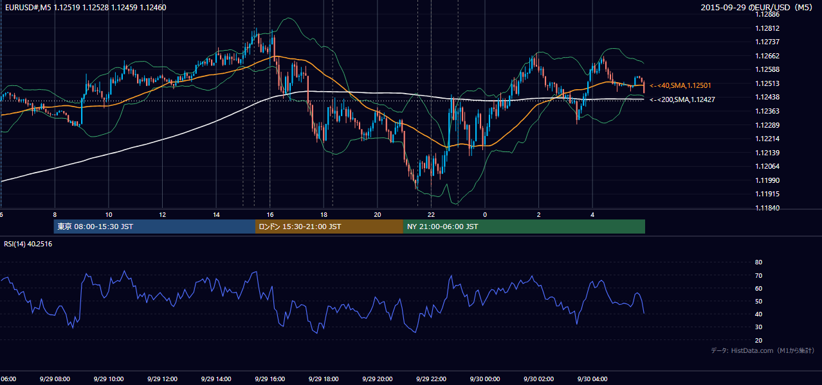Click the 9/29 10:00 date axis label

click(109, 379)
